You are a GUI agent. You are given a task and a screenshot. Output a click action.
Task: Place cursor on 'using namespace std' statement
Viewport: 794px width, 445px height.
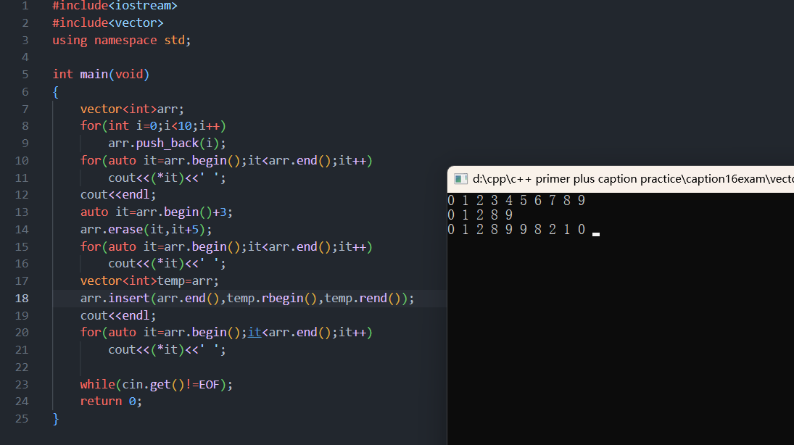tap(120, 40)
